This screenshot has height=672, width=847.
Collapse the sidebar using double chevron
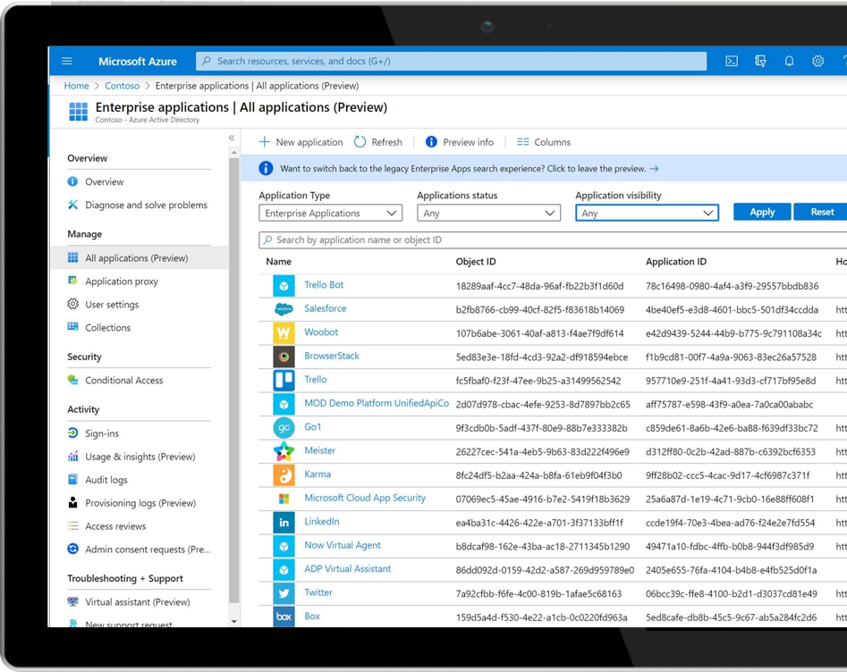click(231, 139)
